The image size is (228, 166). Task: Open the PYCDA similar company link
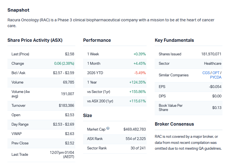[216, 77]
